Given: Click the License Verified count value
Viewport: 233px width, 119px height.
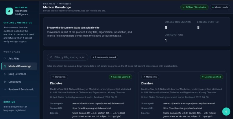Looking at the screenshot, I should click(198, 27).
